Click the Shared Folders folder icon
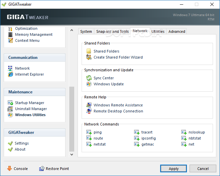220x176 pixels. [89, 51]
